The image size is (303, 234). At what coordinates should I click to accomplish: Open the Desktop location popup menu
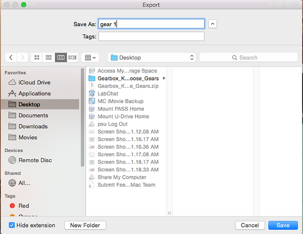[151, 57]
